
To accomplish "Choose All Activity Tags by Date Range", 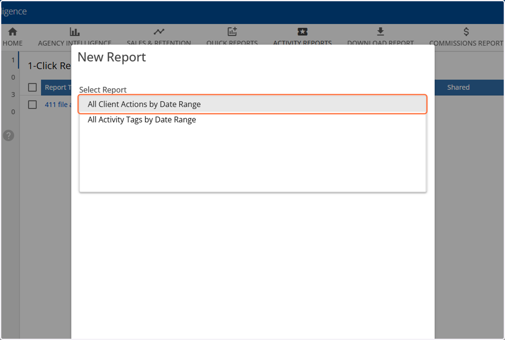I will pos(252,120).
